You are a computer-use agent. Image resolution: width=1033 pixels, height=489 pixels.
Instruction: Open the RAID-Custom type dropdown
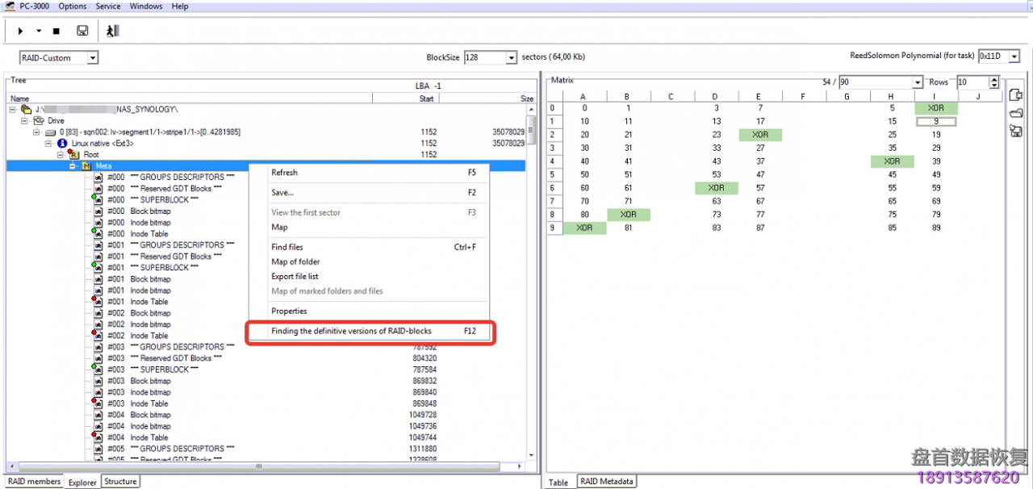(x=92, y=58)
